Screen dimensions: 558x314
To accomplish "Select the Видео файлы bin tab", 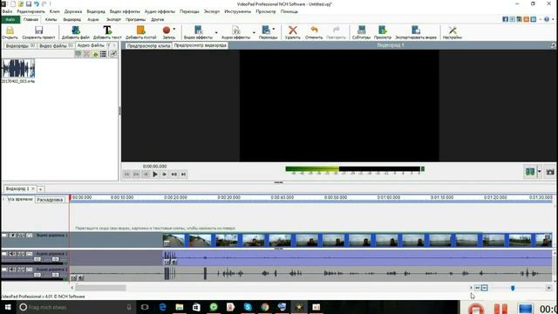I will [56, 46].
